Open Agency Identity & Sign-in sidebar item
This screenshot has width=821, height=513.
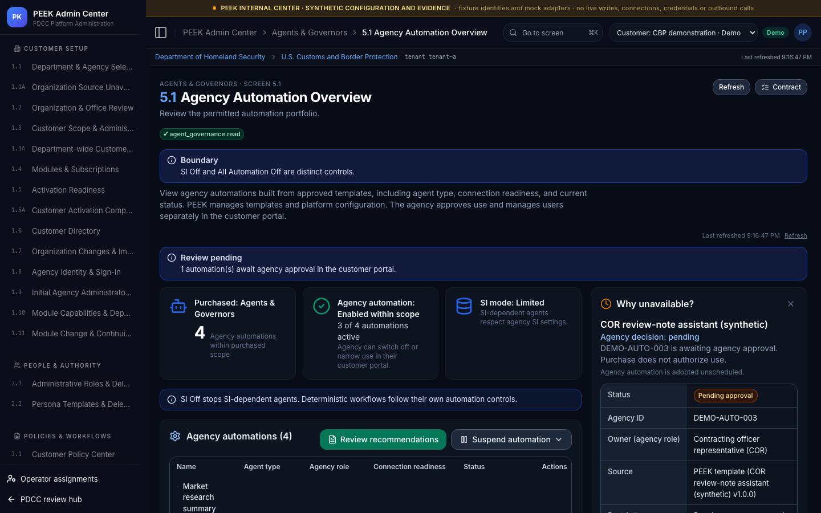point(73,272)
